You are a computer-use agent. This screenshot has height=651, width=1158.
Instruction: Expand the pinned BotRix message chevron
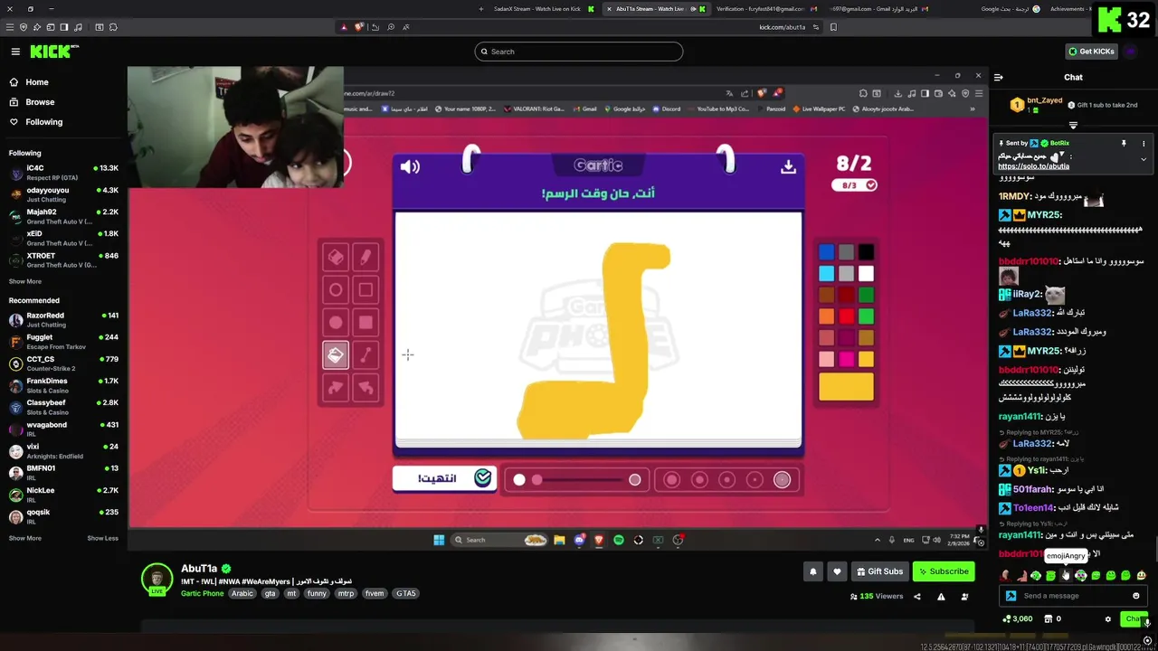click(x=1144, y=159)
